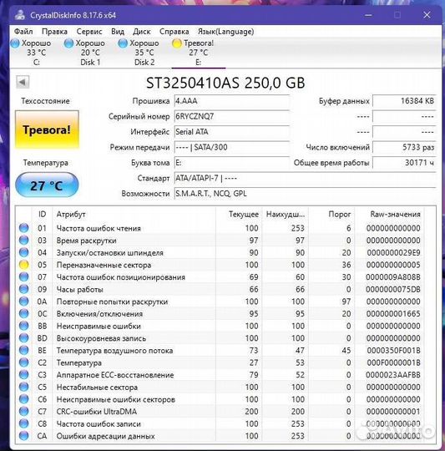The width and height of the screenshot is (445, 451).
Task: Click raw value 0000023AAFBB
Action: click(393, 375)
